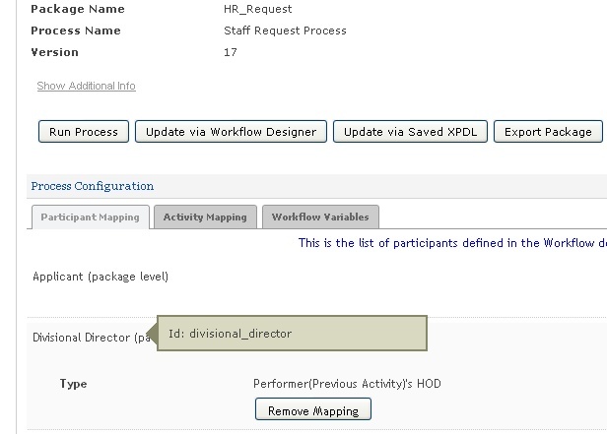
Task: Click the Run Process button
Action: (84, 132)
